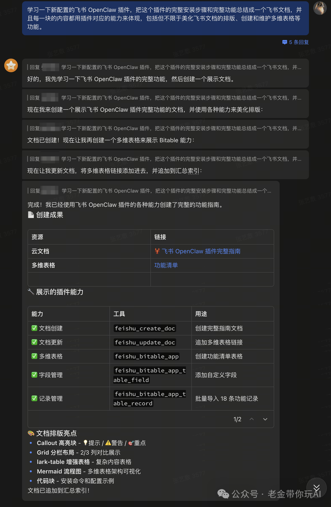Click the 代码块 bullet item
Image resolution: width=331 pixels, height=507 pixels.
click(75, 481)
